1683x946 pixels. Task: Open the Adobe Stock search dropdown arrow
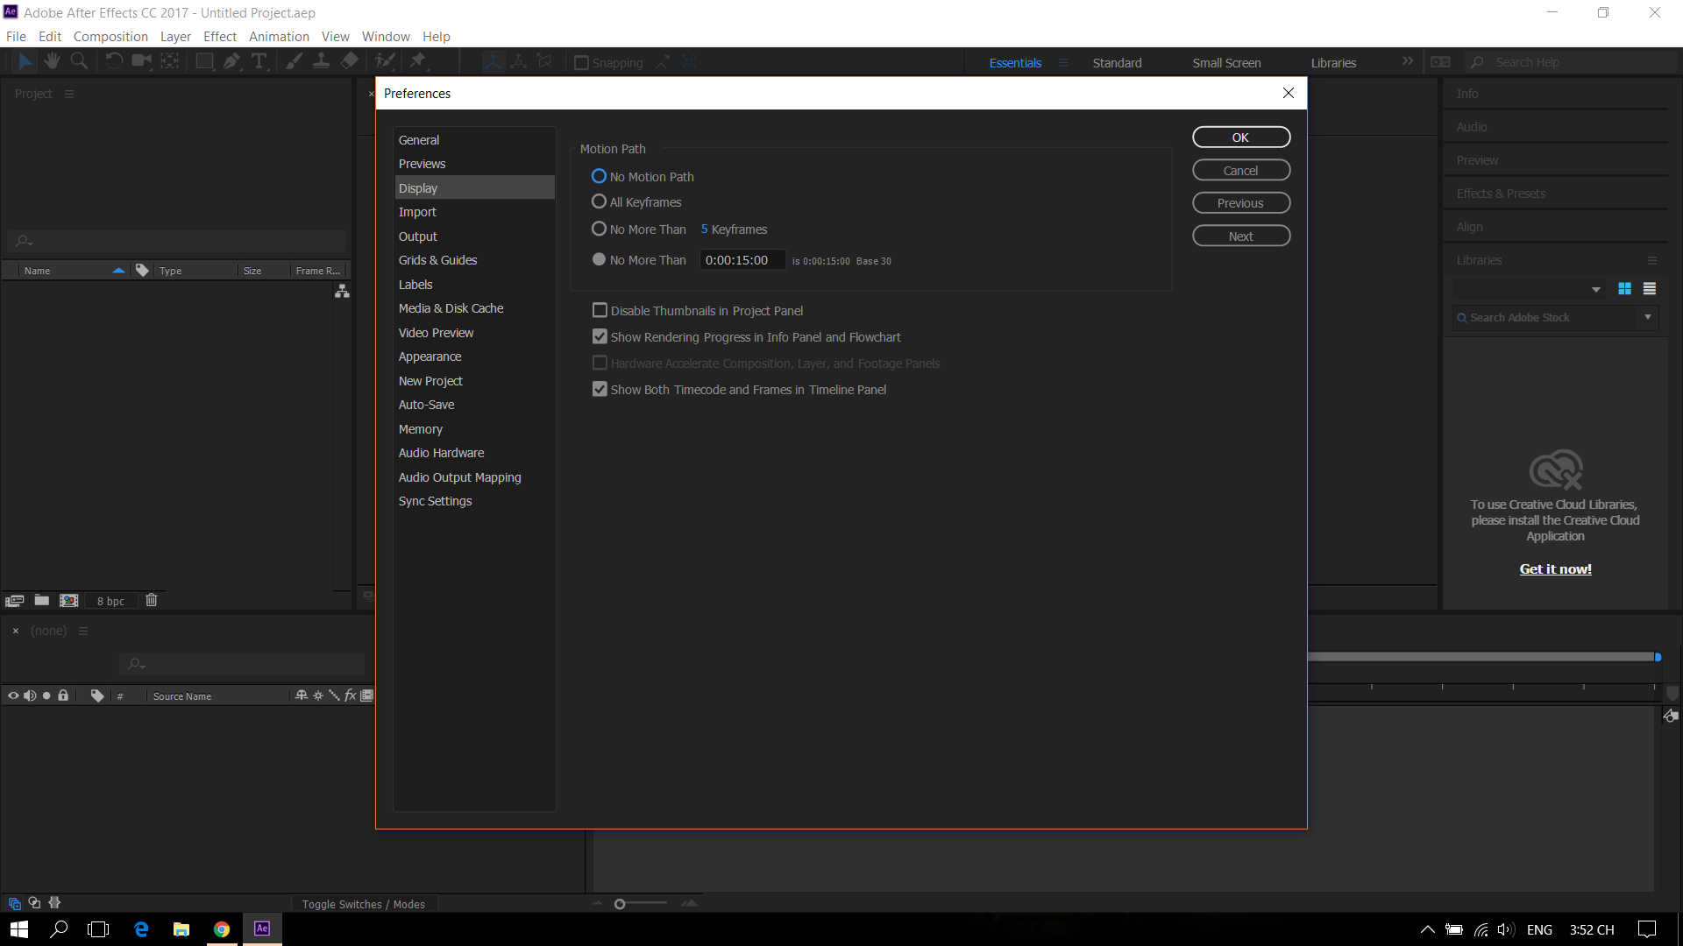coord(1648,317)
